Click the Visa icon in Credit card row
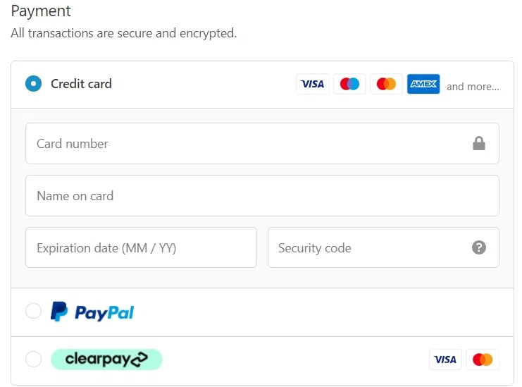This screenshot has width=522, height=387. [x=312, y=84]
